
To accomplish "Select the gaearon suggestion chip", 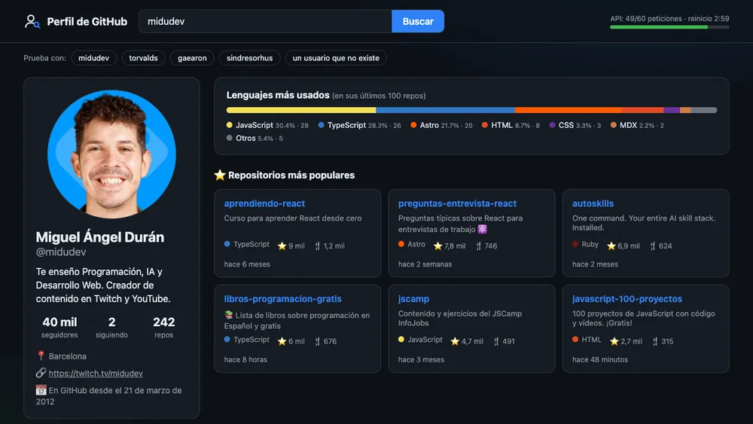I will coord(192,58).
